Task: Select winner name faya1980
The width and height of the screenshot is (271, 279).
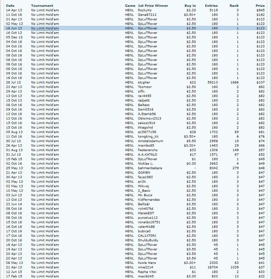Action: (x=145, y=177)
